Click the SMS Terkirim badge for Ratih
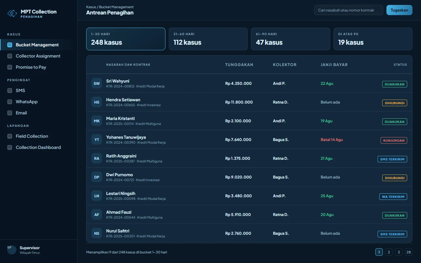 click(392, 159)
